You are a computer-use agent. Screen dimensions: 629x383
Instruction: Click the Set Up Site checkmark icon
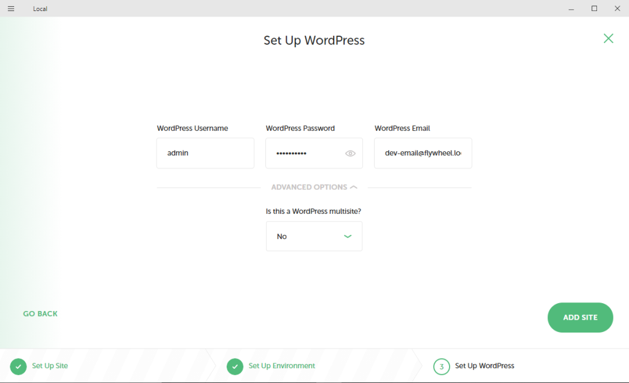(18, 366)
